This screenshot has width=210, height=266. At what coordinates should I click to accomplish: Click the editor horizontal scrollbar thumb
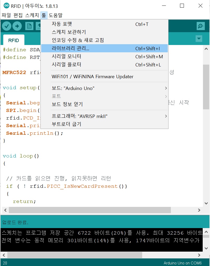pyautogui.click(x=90, y=210)
